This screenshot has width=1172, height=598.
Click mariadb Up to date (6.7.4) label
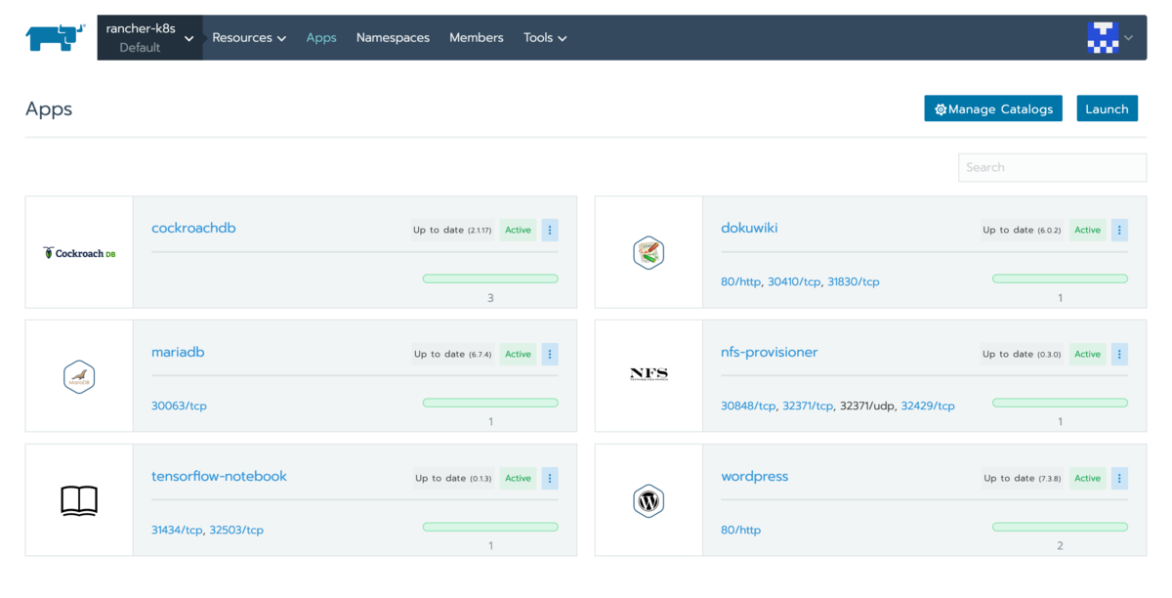[453, 355]
